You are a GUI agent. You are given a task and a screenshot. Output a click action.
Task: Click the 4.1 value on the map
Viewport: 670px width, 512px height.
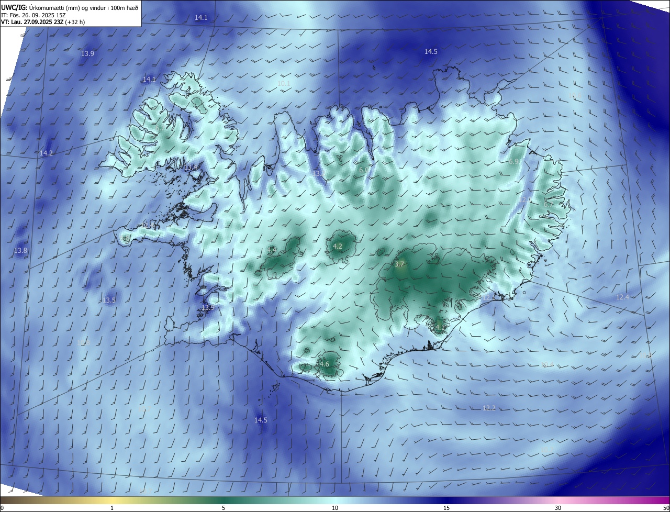[440, 327]
